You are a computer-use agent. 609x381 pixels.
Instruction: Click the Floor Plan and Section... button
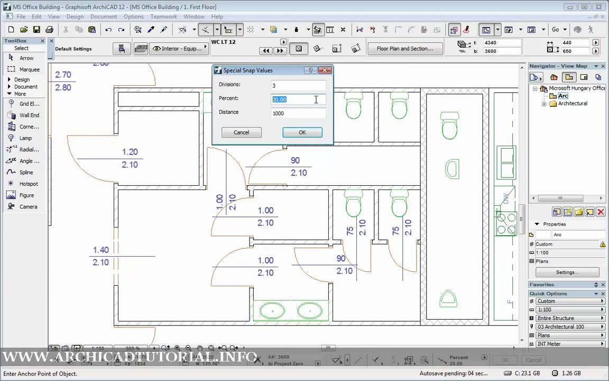405,49
